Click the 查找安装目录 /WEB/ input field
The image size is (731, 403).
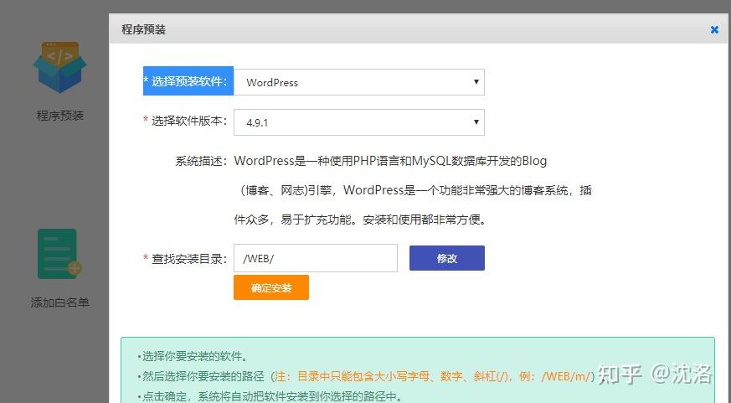pyautogui.click(x=316, y=258)
